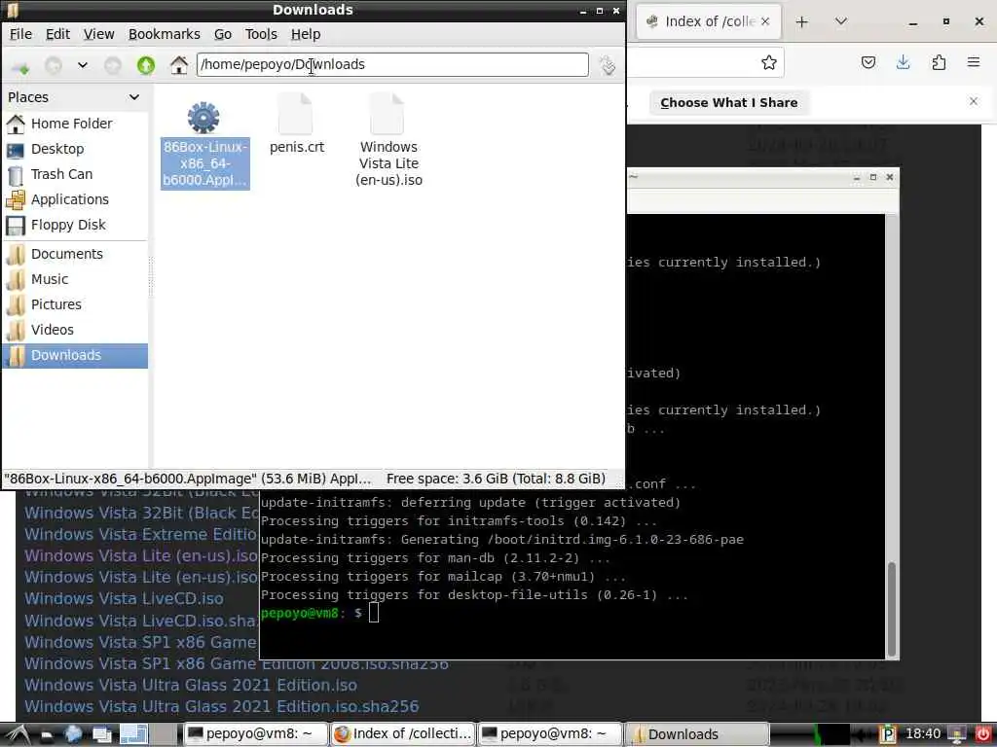
Task: Open the File menu
Action: point(21,34)
